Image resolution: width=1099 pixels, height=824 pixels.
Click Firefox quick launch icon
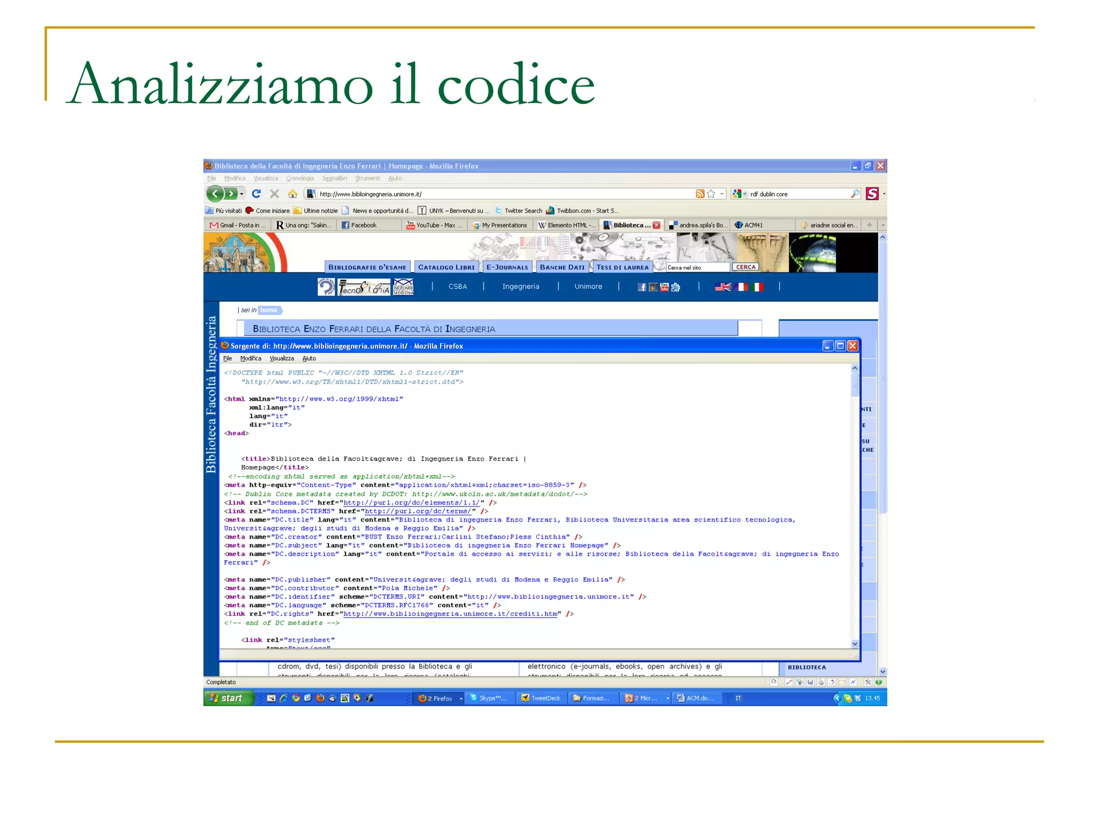pyautogui.click(x=320, y=698)
